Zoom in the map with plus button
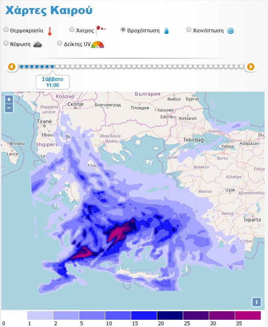Image resolution: width=268 pixels, height=327 pixels. pos(9,99)
